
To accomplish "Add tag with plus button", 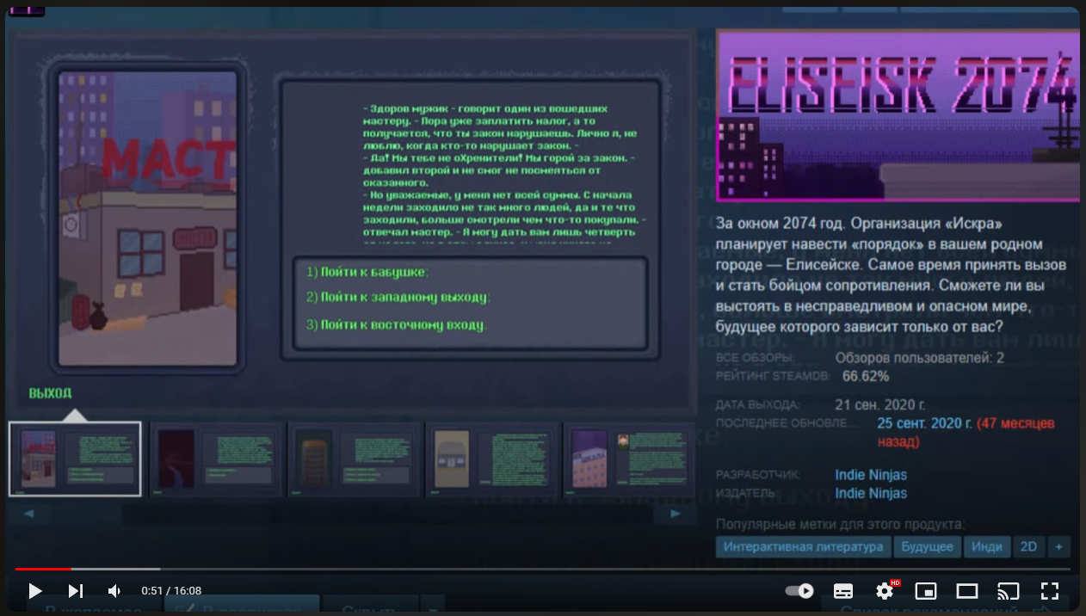I will (1058, 546).
